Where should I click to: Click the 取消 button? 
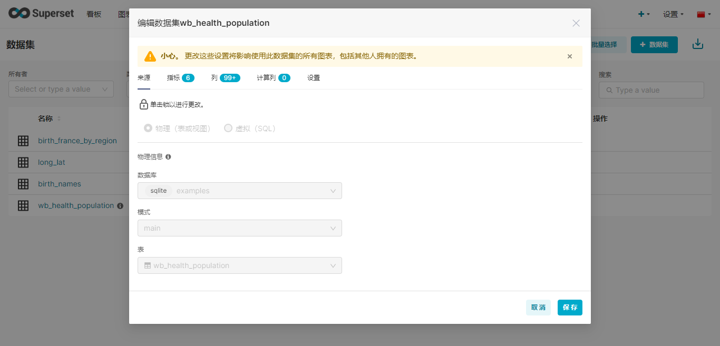coord(538,308)
